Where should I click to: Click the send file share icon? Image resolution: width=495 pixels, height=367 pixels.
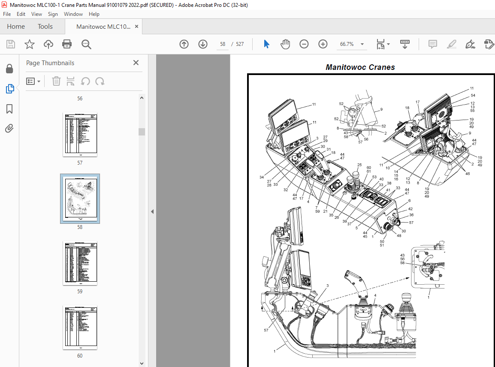[489, 44]
